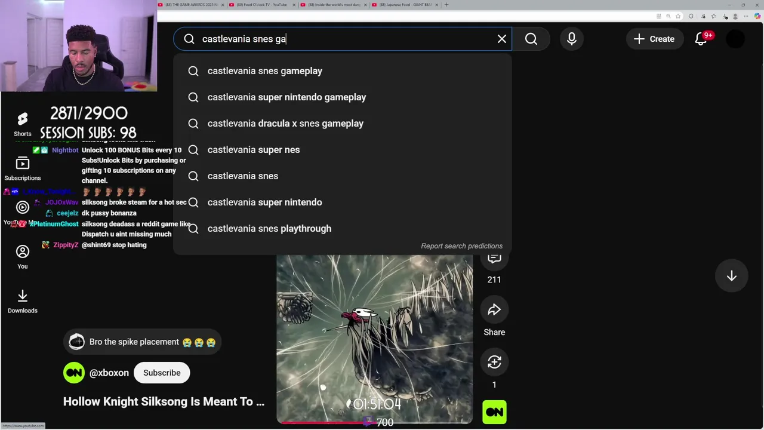Click the search icon inside the search field

click(x=189, y=39)
